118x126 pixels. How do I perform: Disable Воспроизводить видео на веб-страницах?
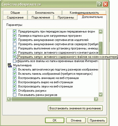point(14,82)
